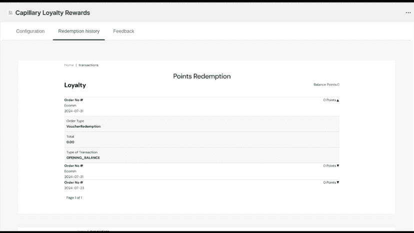Click the VoucherRedemption order type value

click(83, 126)
